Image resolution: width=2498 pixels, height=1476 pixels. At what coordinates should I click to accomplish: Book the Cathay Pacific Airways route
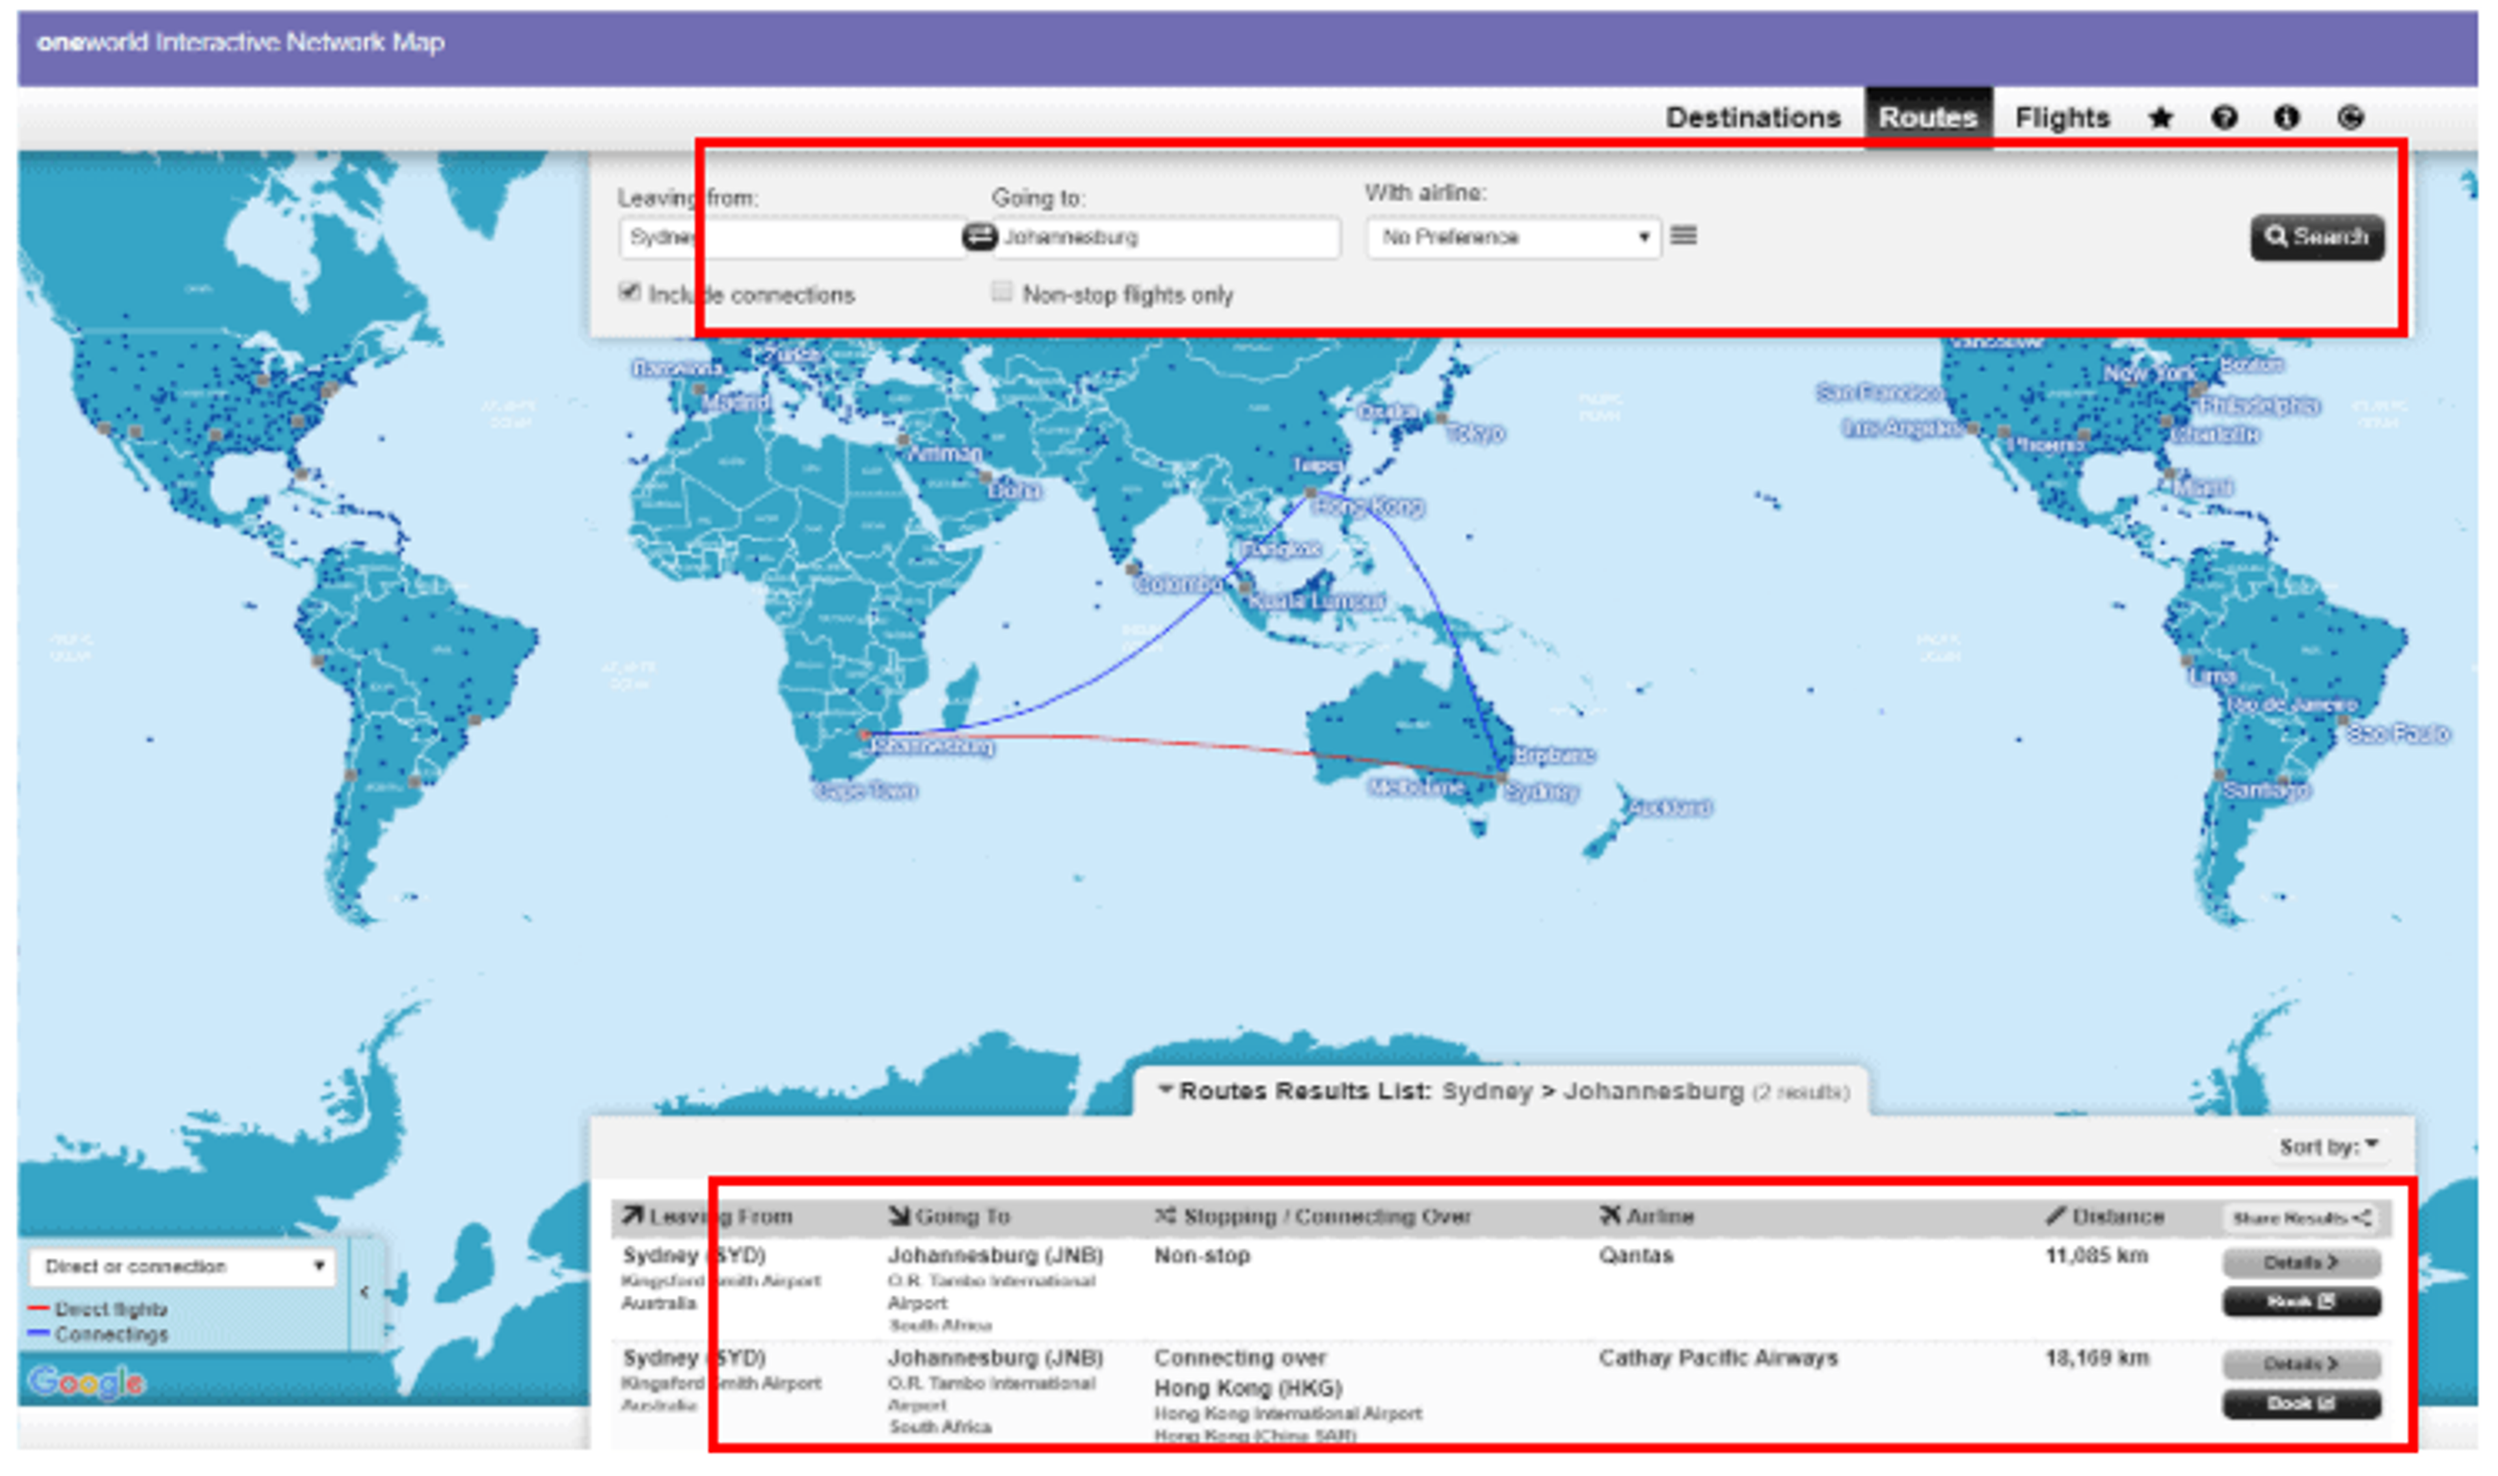pos(2300,1403)
